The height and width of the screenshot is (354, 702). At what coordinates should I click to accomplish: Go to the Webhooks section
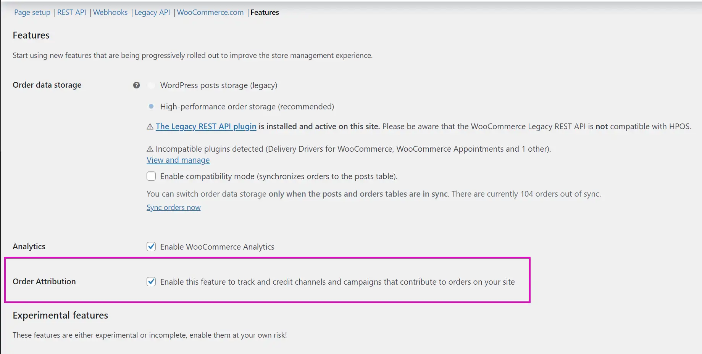pos(110,12)
